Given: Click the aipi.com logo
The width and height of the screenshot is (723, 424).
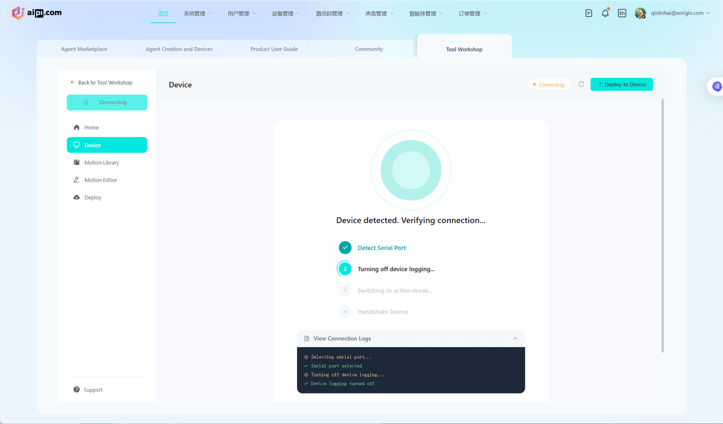Looking at the screenshot, I should coord(37,12).
